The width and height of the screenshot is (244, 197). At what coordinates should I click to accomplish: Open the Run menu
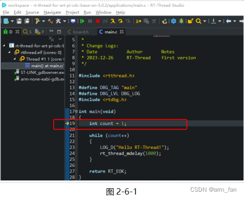click(87, 12)
